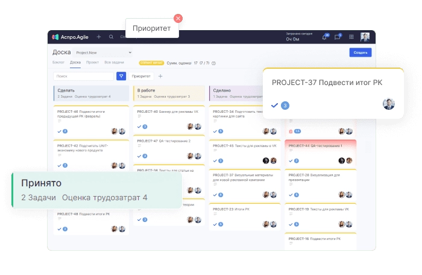Click the help icon next to estimate sum
The height and width of the screenshot is (275, 422).
(x=214, y=63)
